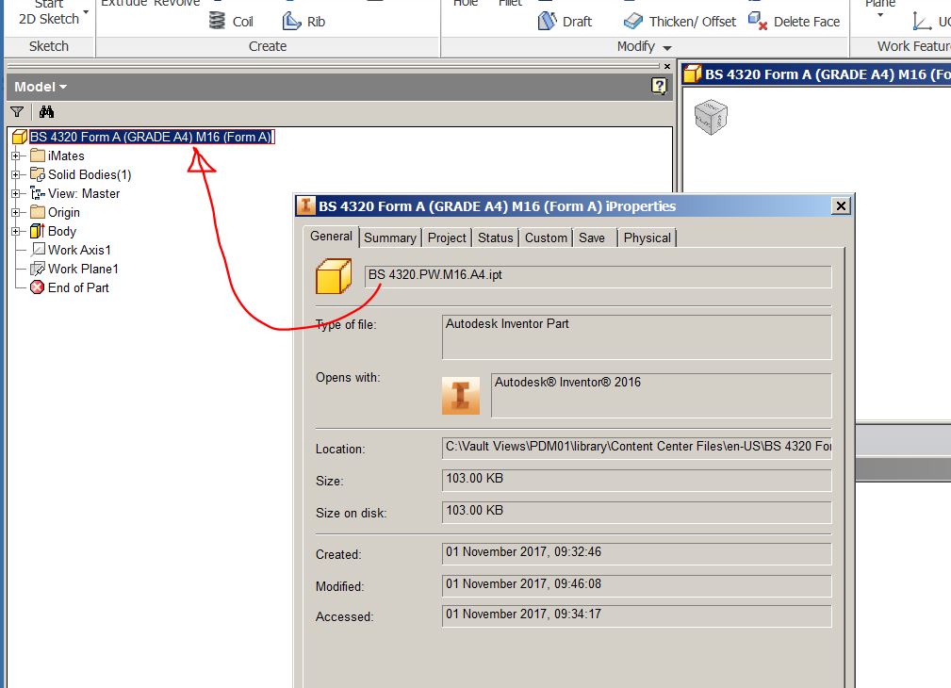This screenshot has height=688, width=951.
Task: Click the Help question mark icon
Action: pos(660,86)
